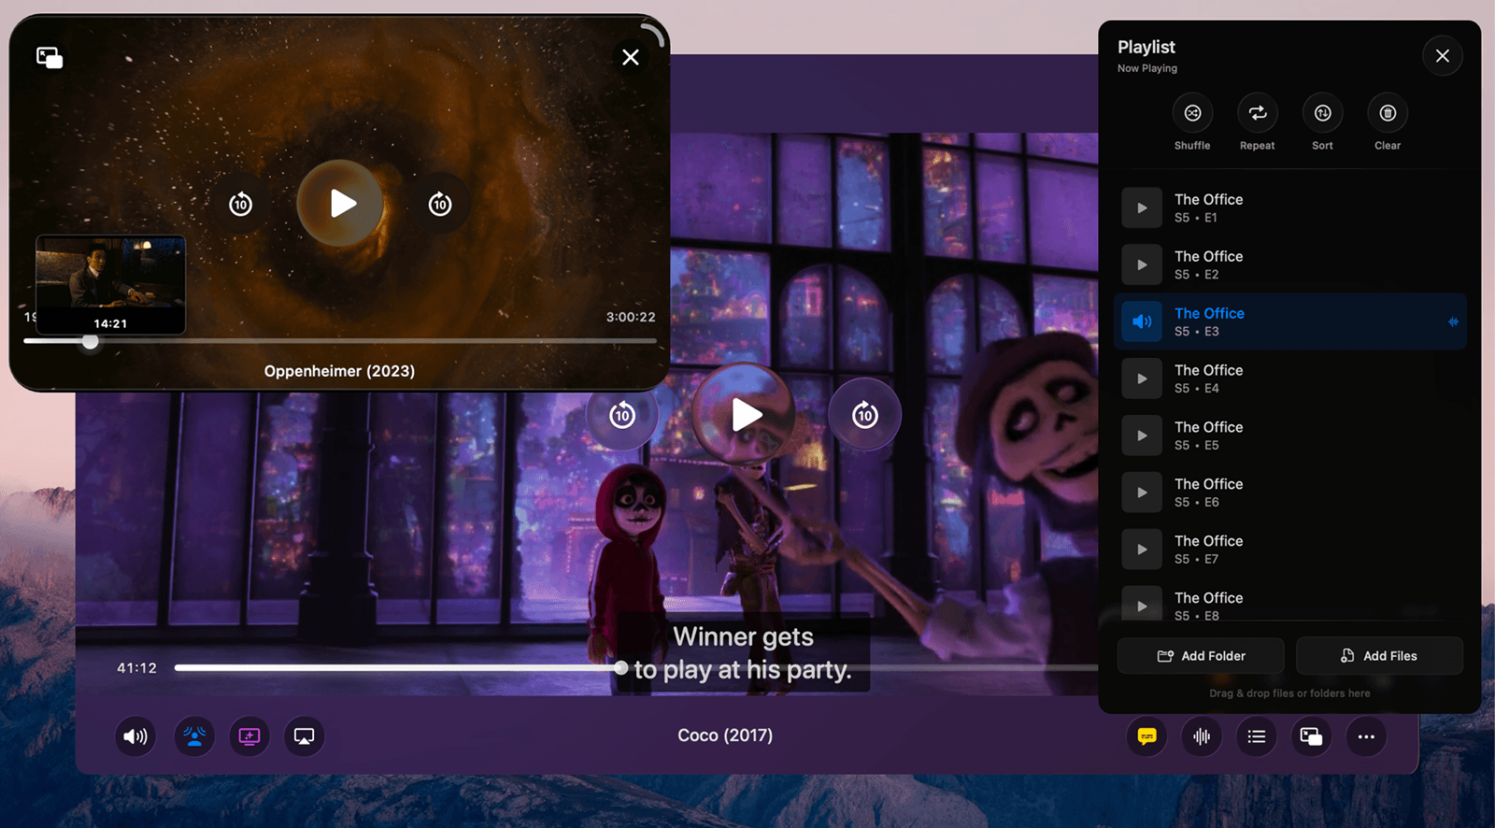
Task: Open audio waveform settings icon
Action: point(1202,736)
